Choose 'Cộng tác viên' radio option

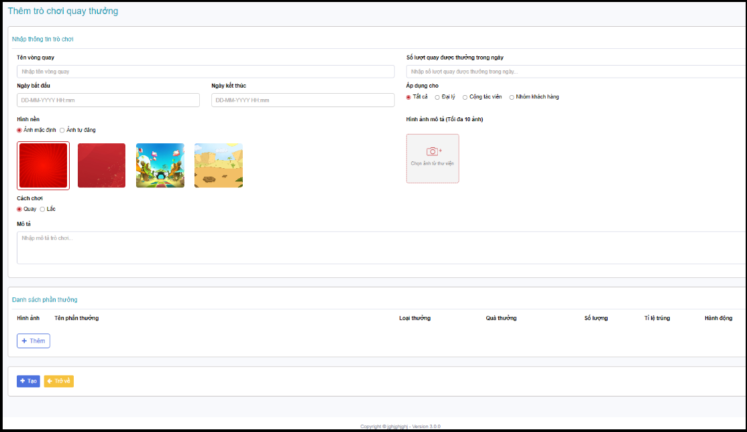click(x=465, y=97)
